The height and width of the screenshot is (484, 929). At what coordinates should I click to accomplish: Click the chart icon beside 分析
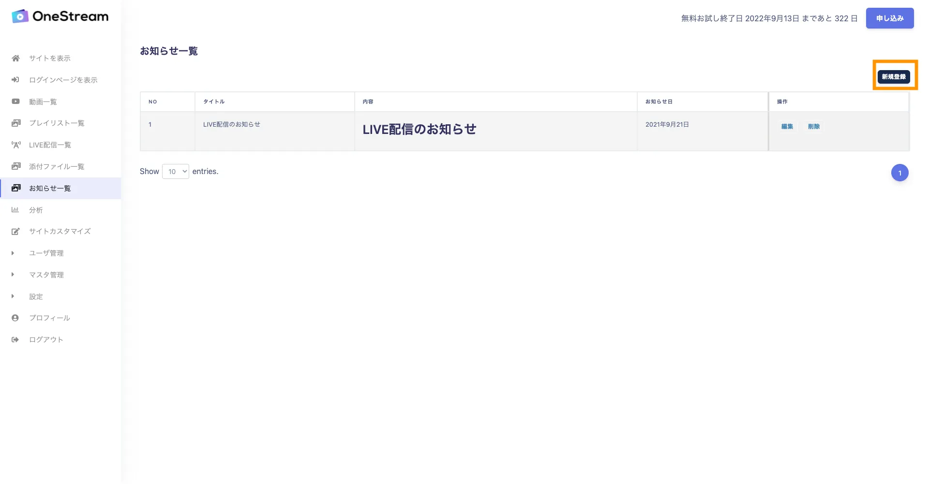pyautogui.click(x=15, y=210)
